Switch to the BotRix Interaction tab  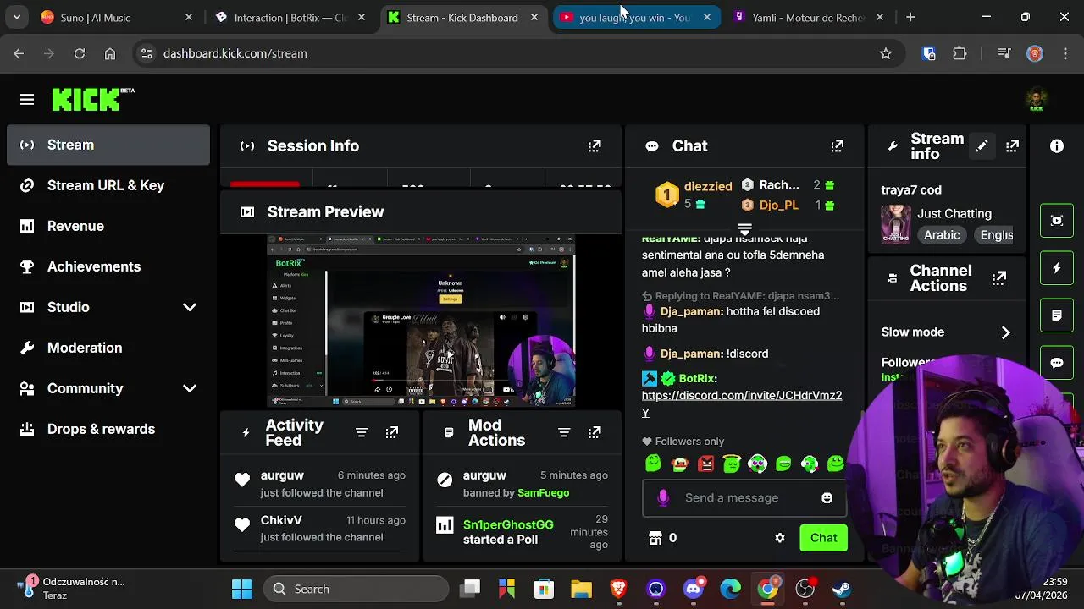290,17
